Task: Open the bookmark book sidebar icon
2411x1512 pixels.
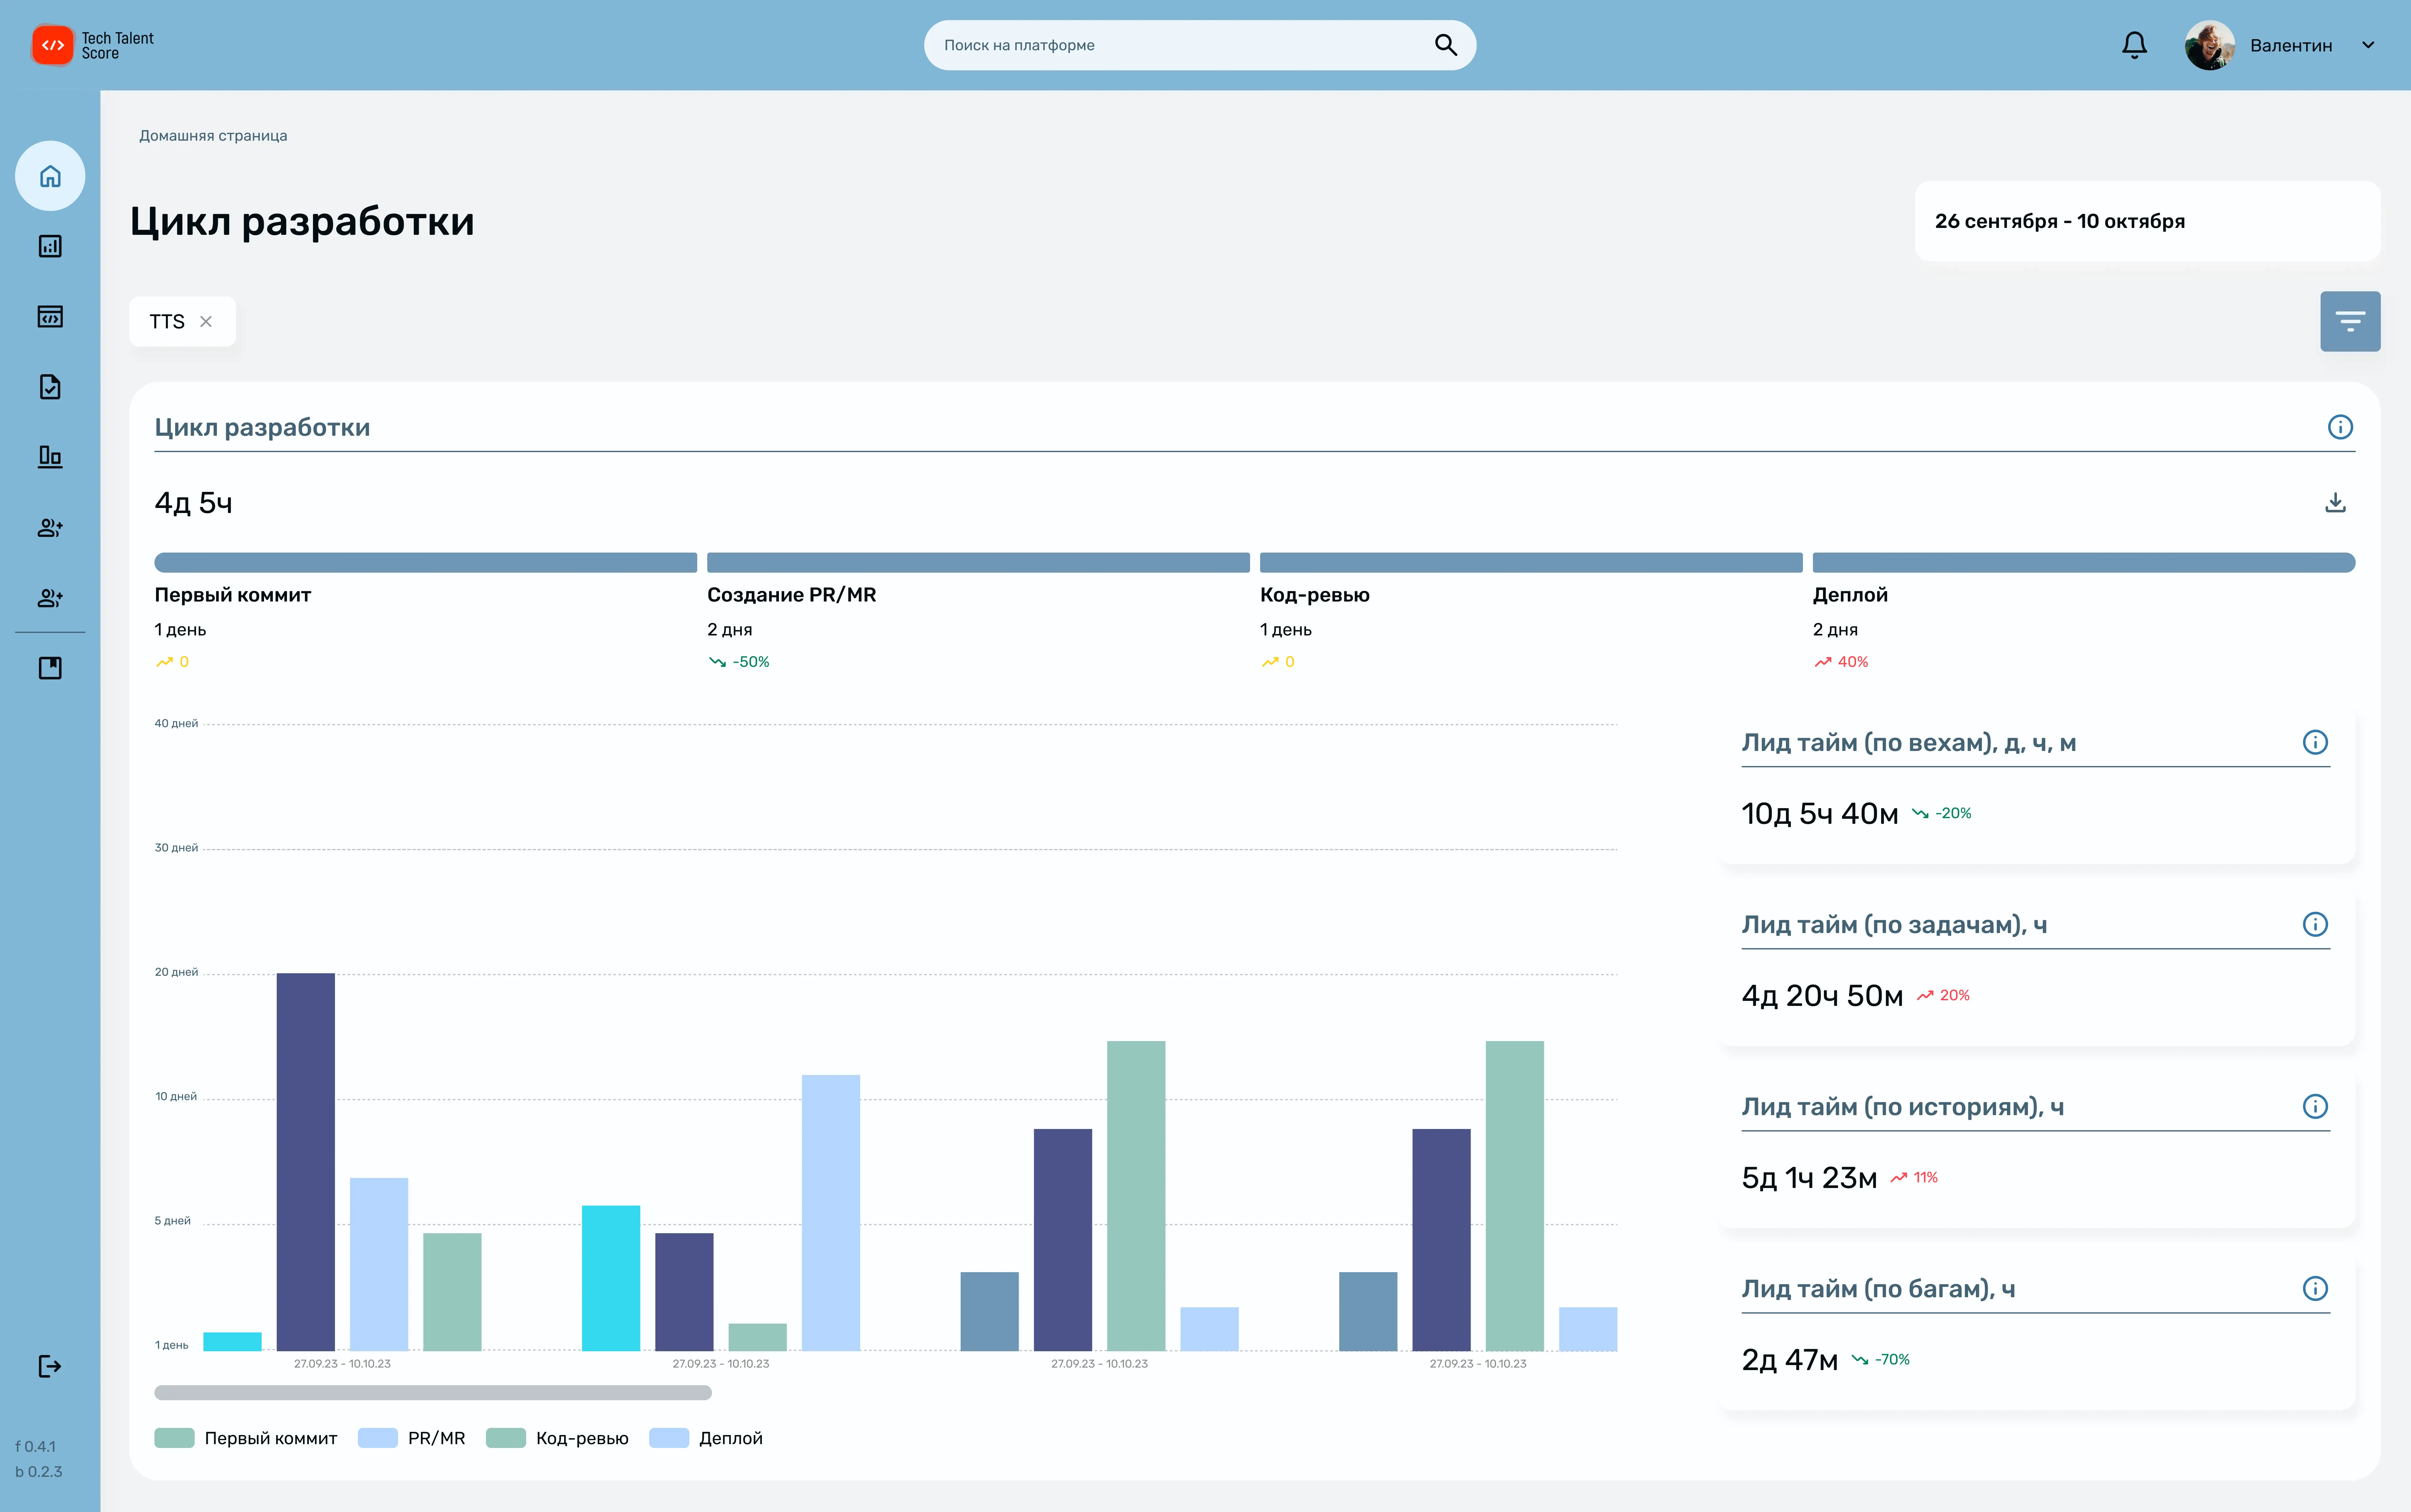Action: point(50,668)
